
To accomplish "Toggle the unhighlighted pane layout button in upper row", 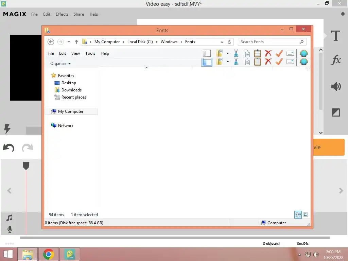I will pos(207,53).
